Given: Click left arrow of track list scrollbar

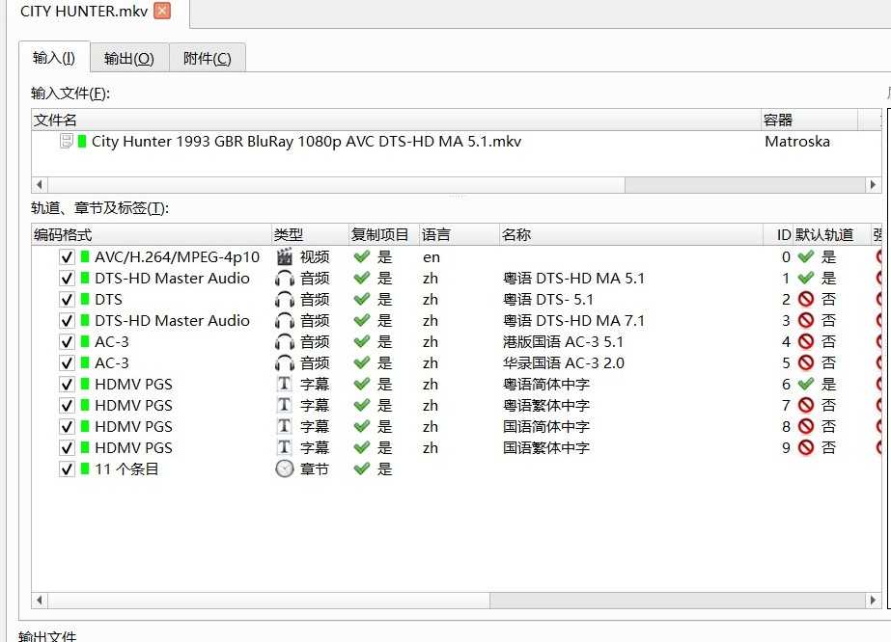Looking at the screenshot, I should click(40, 600).
